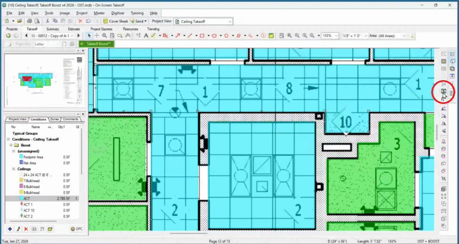Sort conditions by the Name column header
The height and width of the screenshot is (244, 459).
(35, 127)
